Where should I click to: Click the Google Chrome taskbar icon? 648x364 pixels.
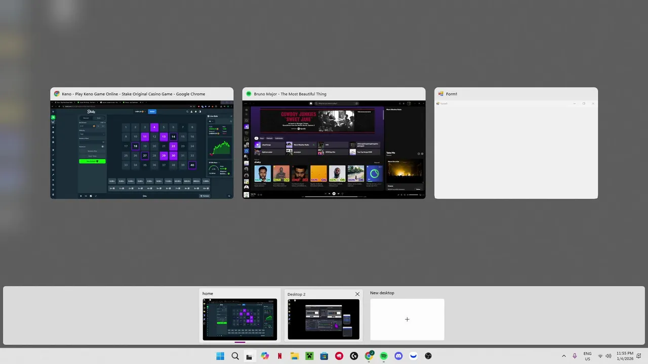point(369,356)
